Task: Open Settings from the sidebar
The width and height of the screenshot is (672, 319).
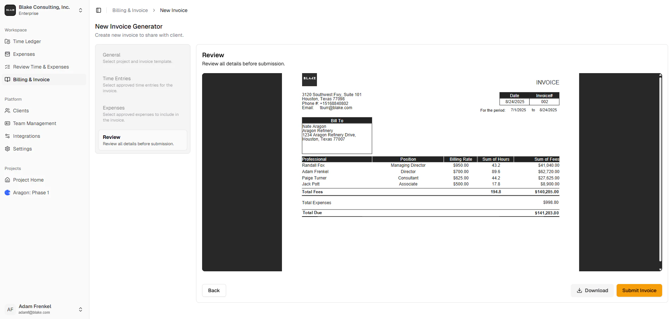Action: [23, 149]
